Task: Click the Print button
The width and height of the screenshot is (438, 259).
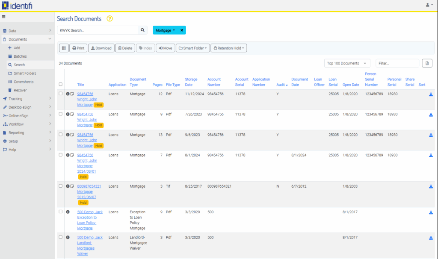Action: [78, 48]
